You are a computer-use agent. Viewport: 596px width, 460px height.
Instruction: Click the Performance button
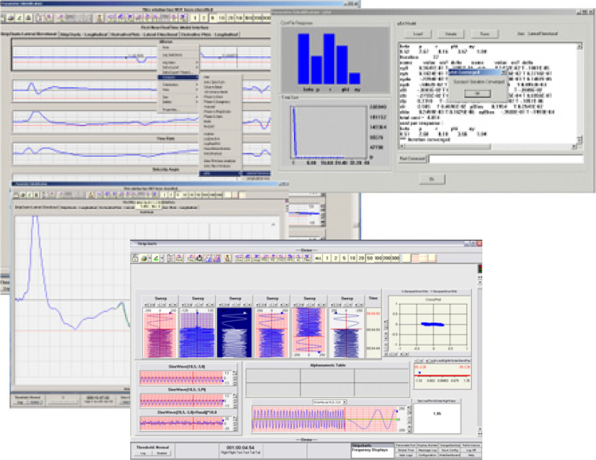click(x=471, y=445)
